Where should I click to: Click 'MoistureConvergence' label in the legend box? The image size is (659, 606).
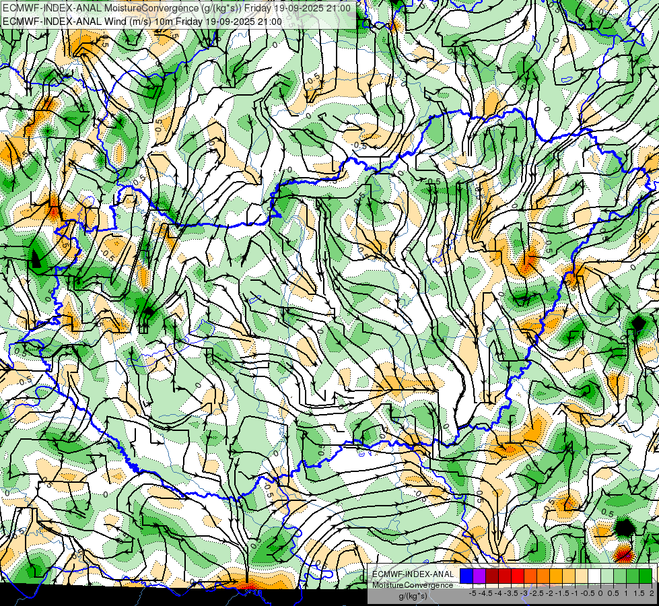point(413,585)
